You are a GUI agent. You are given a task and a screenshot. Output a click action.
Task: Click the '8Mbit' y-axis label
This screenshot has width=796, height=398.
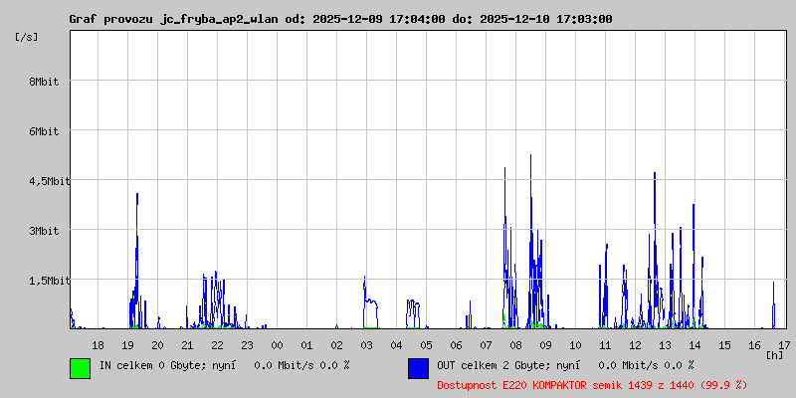pyautogui.click(x=44, y=82)
